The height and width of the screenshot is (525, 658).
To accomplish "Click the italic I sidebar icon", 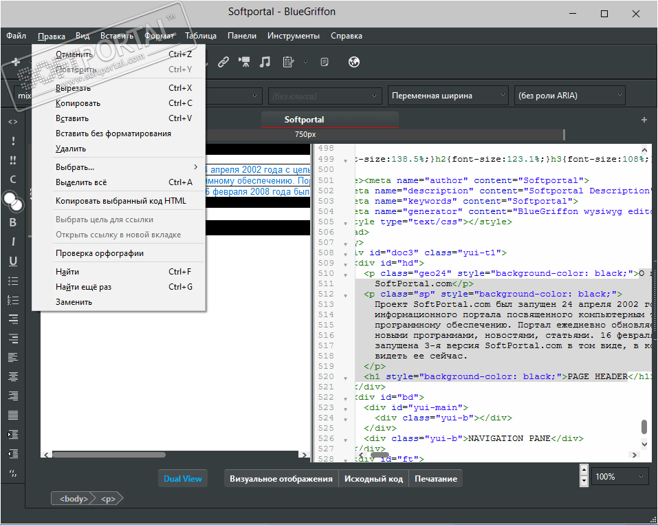I will click(12, 242).
